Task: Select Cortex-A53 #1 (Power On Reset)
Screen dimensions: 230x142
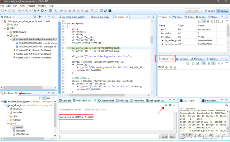Action: [x=32, y=50]
